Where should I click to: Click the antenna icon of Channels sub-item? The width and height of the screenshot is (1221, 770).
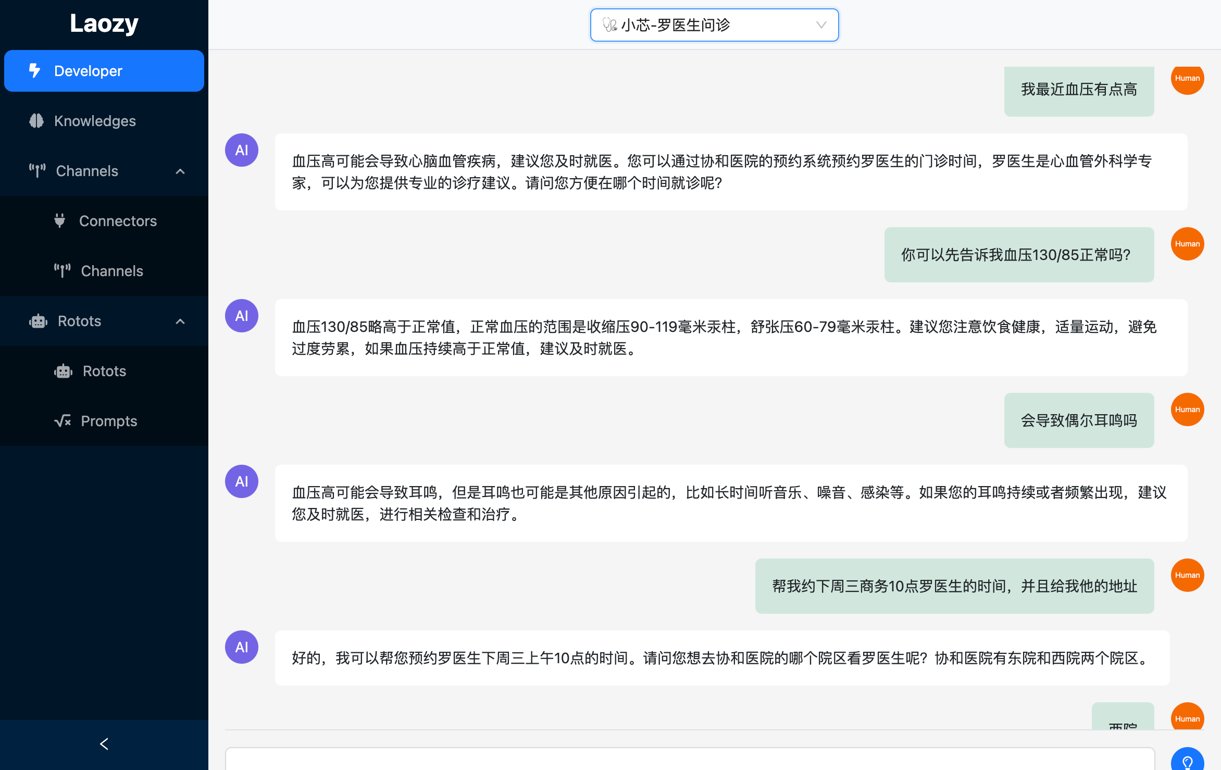63,270
